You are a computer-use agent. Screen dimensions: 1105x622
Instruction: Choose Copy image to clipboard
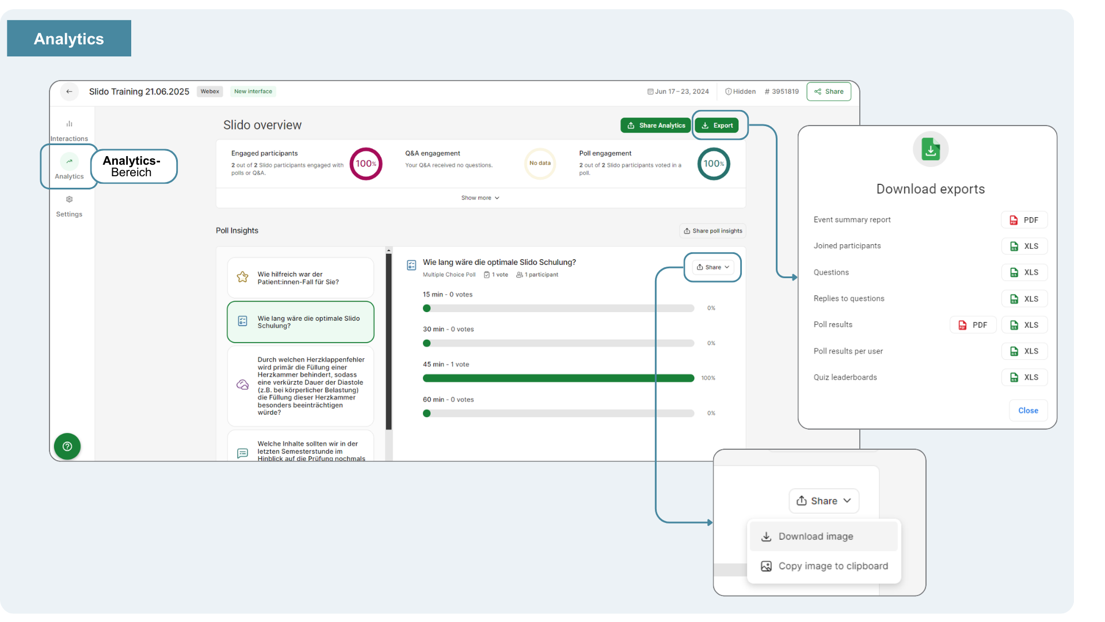click(824, 566)
